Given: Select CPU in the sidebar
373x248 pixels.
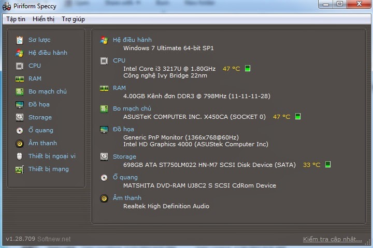Looking at the screenshot, I should coord(35,66).
